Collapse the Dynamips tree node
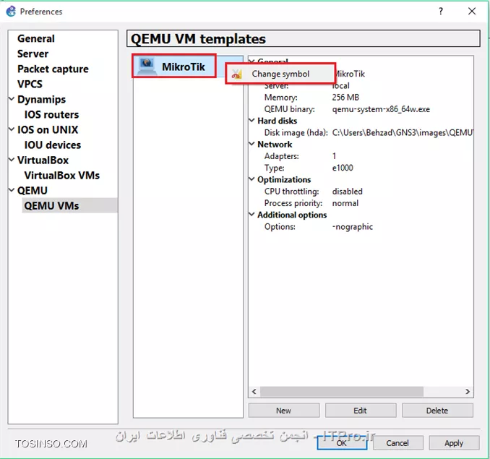 coord(12,99)
